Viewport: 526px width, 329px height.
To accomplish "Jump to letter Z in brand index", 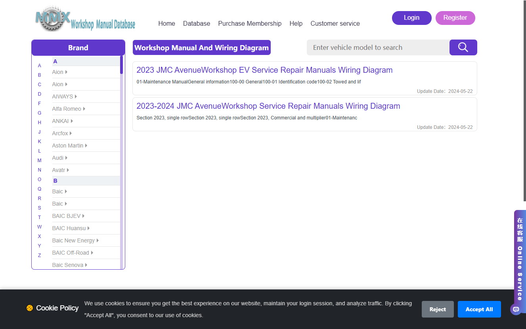I will click(x=39, y=255).
